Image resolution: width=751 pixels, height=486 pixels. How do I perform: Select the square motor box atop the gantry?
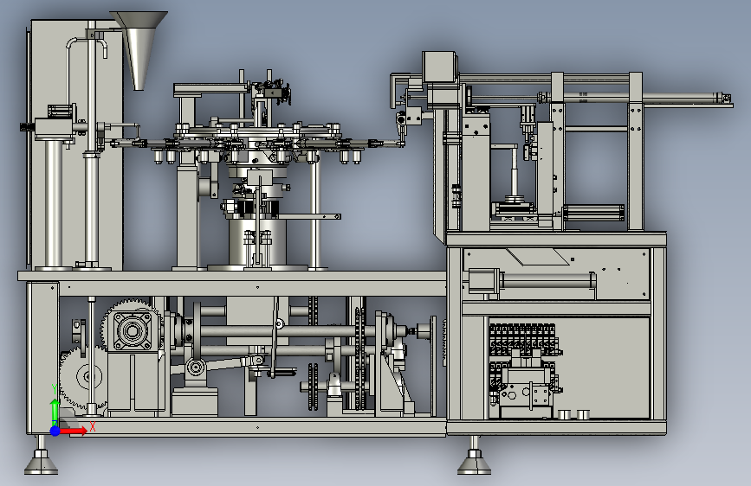439,67
